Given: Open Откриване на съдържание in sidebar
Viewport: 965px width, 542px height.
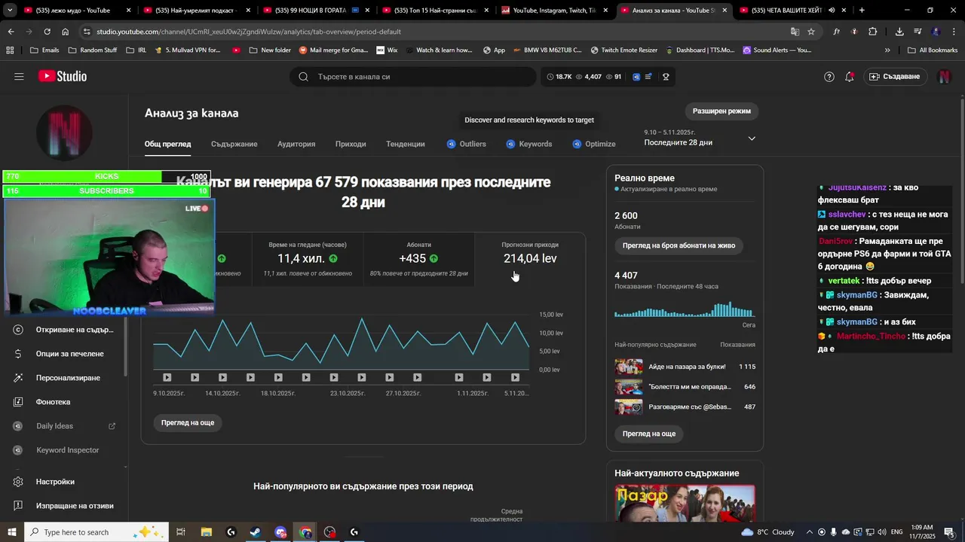Looking at the screenshot, I should click(x=64, y=330).
